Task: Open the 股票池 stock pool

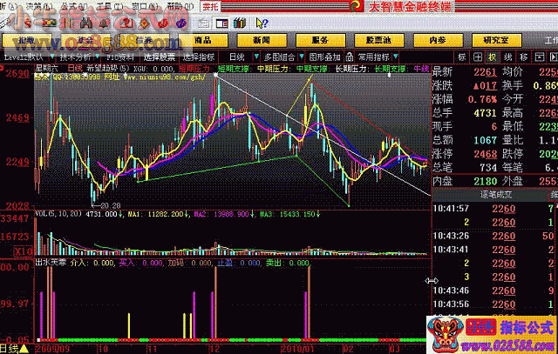Action: pos(377,40)
